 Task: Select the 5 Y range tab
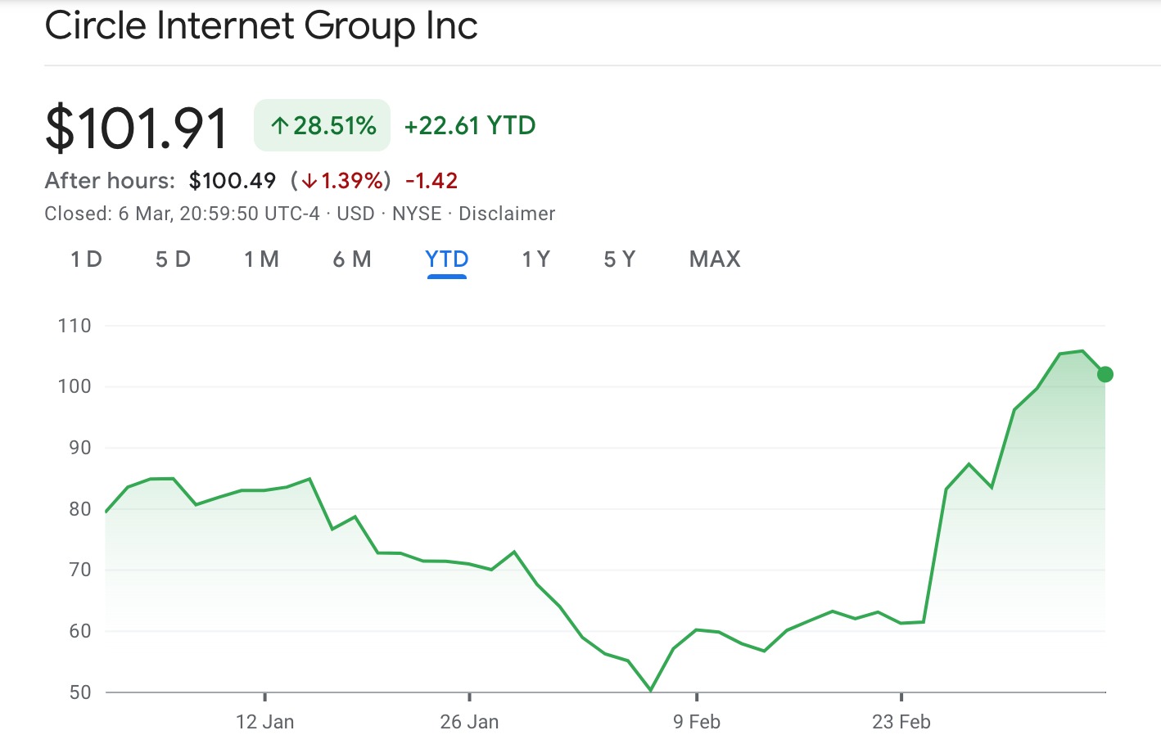620,259
